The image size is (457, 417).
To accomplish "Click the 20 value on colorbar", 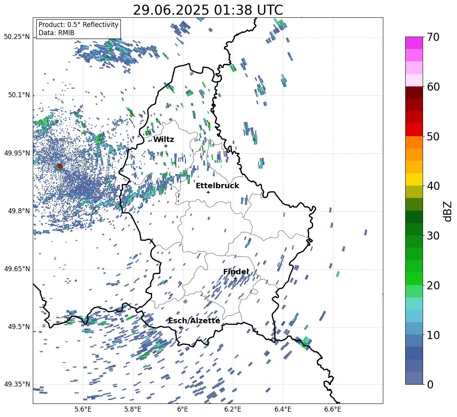I will point(433,285).
